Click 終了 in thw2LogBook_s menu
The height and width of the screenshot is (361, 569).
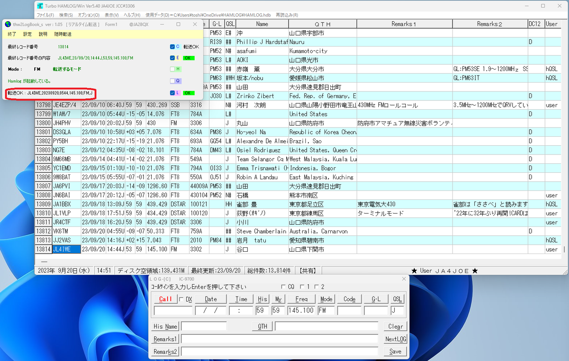click(12, 34)
